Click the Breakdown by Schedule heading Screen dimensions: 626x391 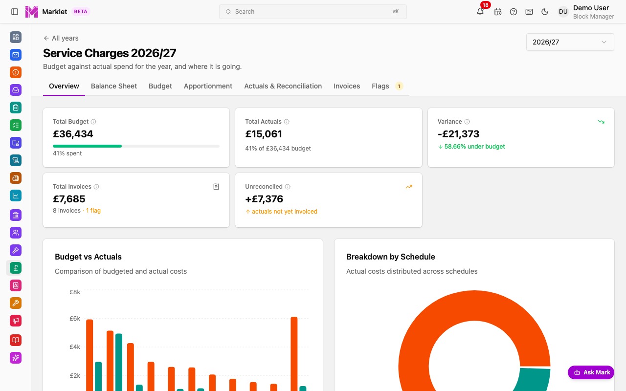coord(391,257)
